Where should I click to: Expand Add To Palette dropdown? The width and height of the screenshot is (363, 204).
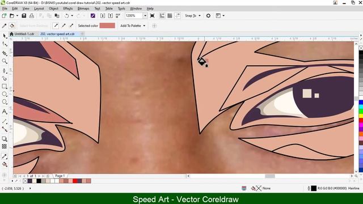(144, 25)
